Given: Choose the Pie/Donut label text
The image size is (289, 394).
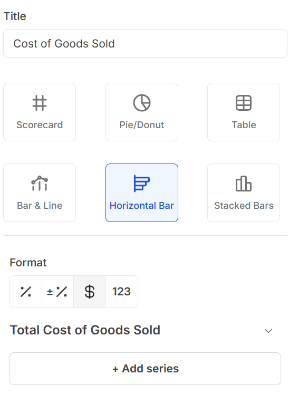Looking at the screenshot, I should [x=142, y=125].
